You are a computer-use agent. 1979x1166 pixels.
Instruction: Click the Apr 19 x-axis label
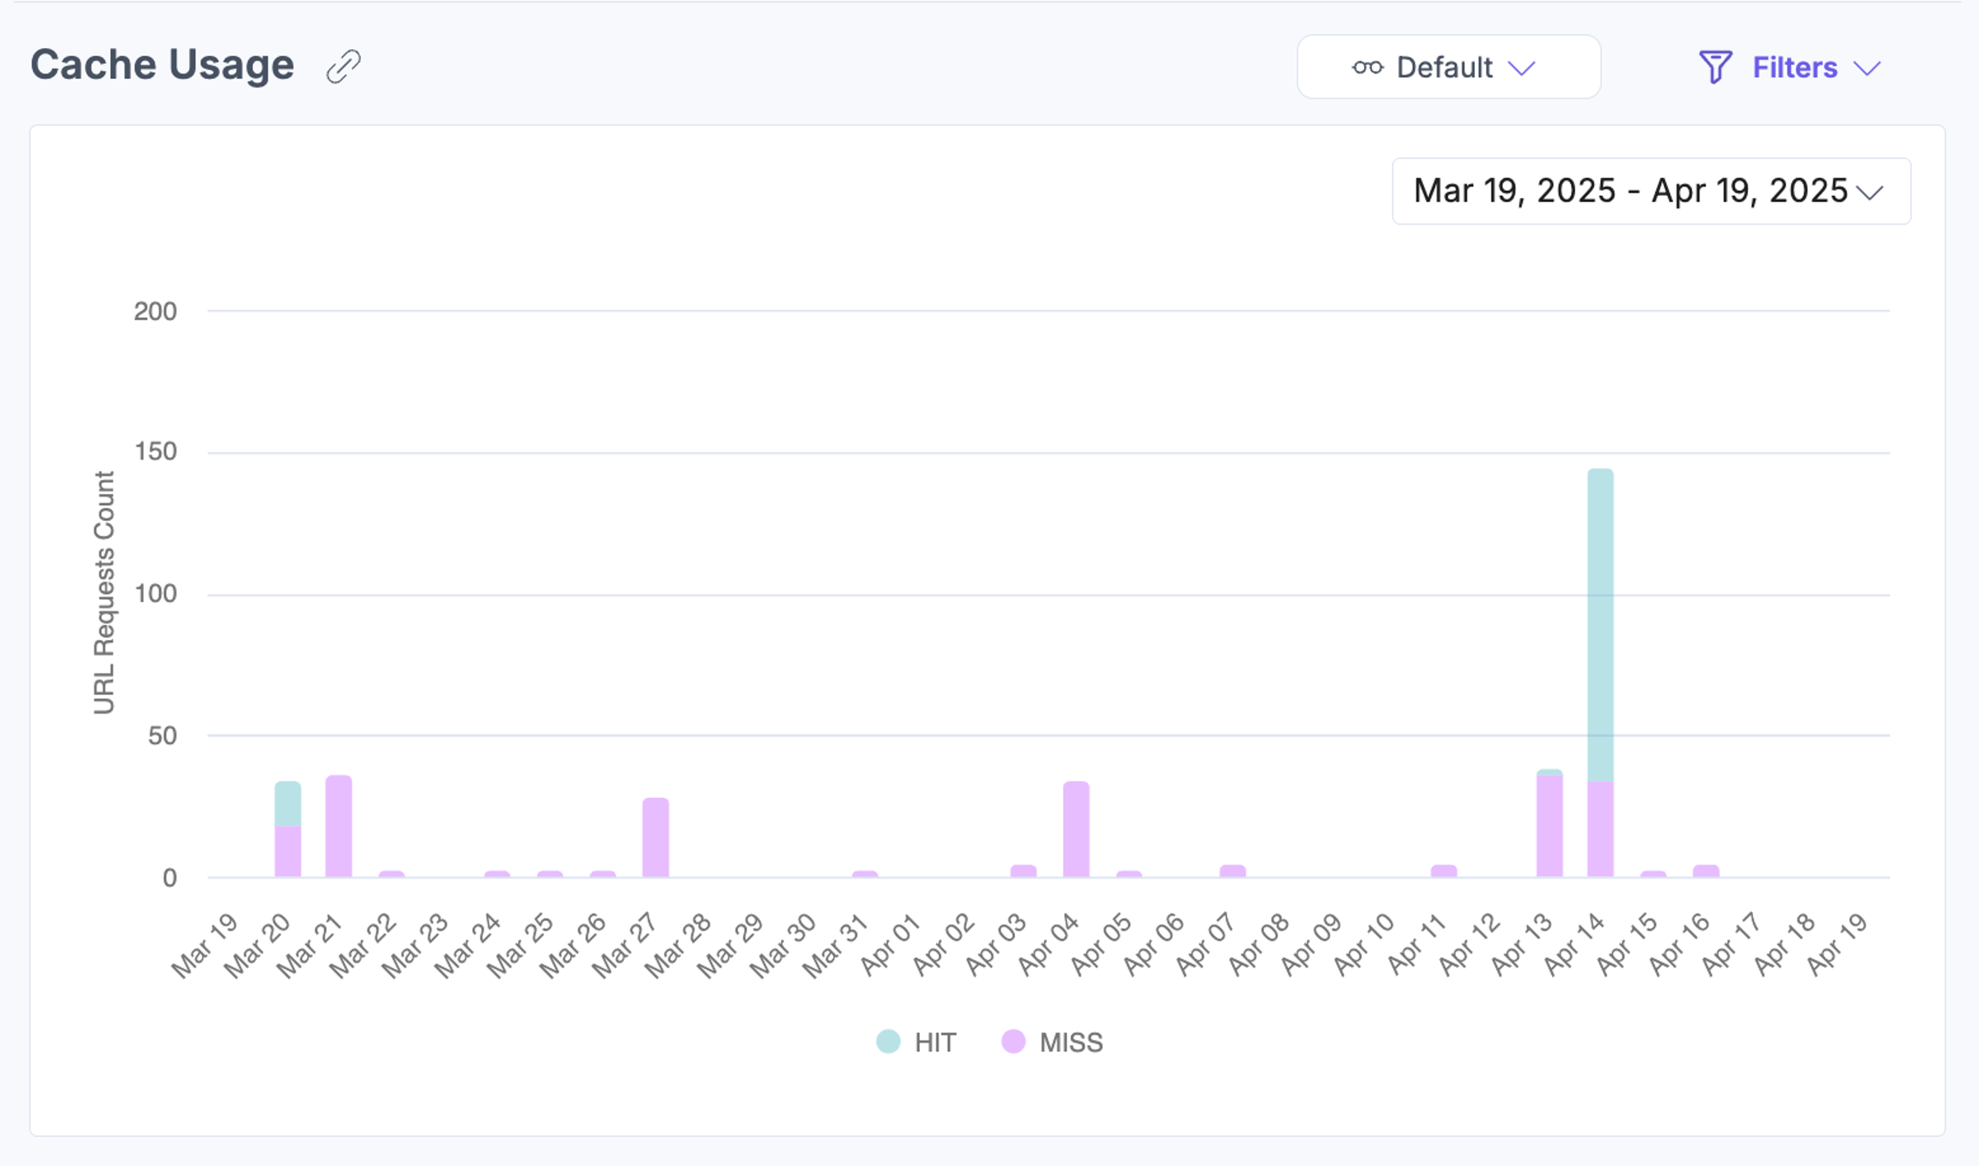pos(1836,945)
